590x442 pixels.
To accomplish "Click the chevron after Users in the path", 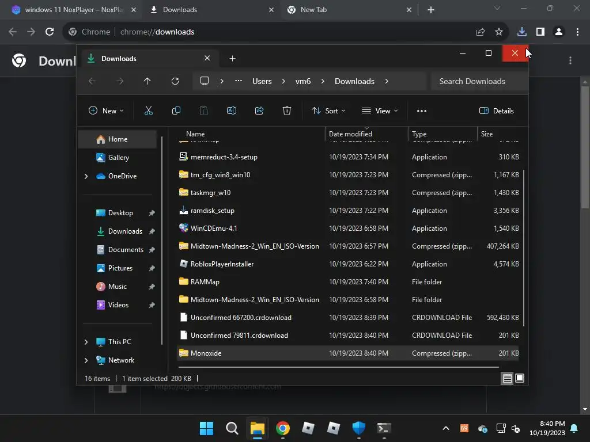I will (x=283, y=81).
